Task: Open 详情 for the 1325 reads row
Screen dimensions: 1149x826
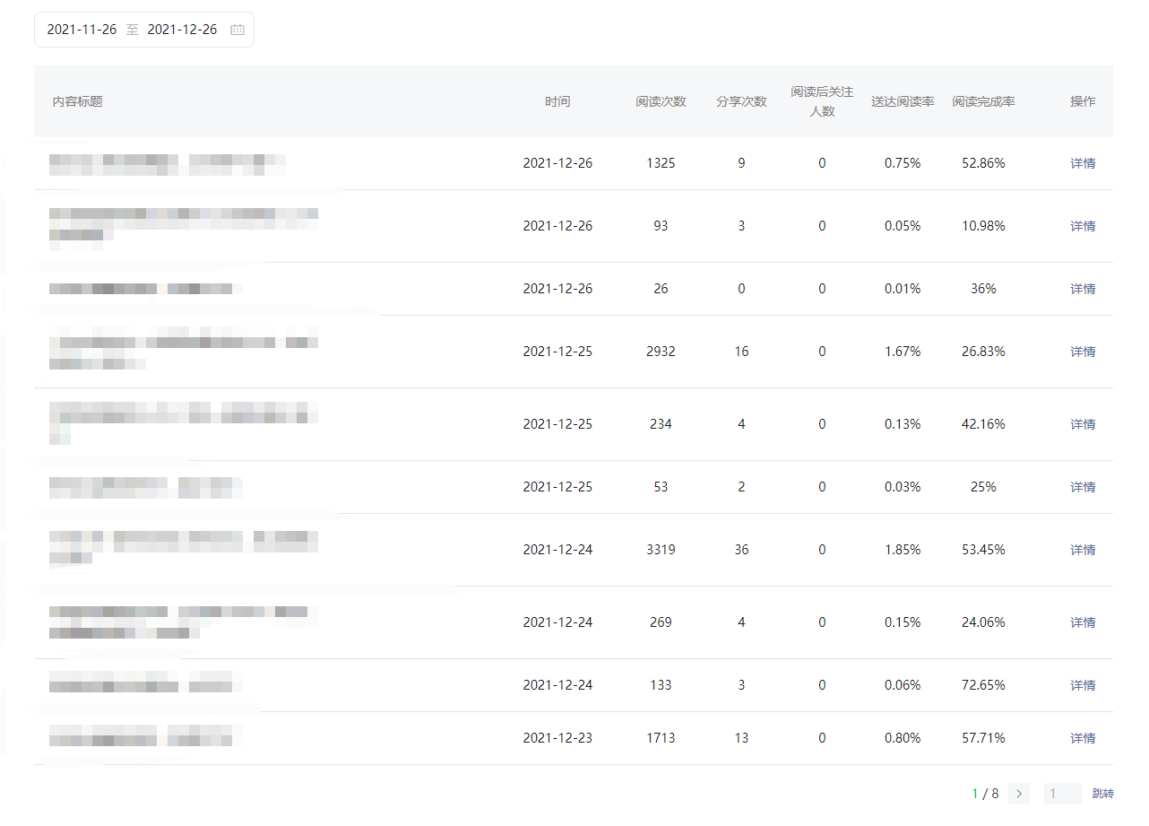Action: point(1083,163)
